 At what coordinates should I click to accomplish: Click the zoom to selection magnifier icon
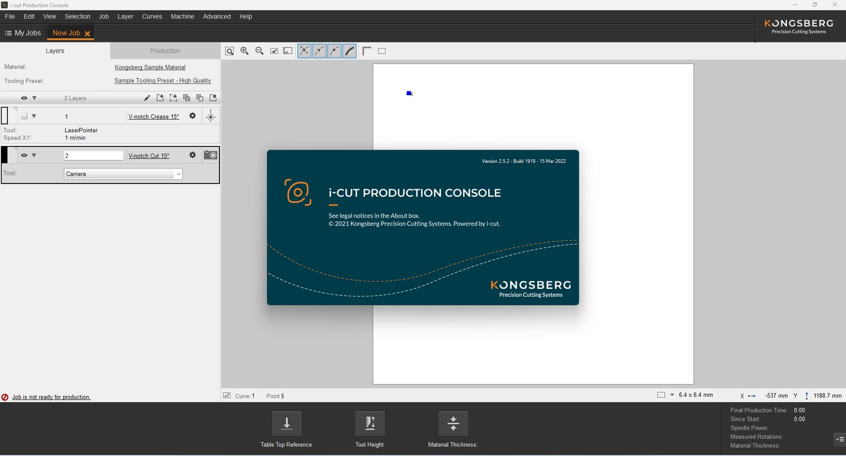click(x=229, y=51)
